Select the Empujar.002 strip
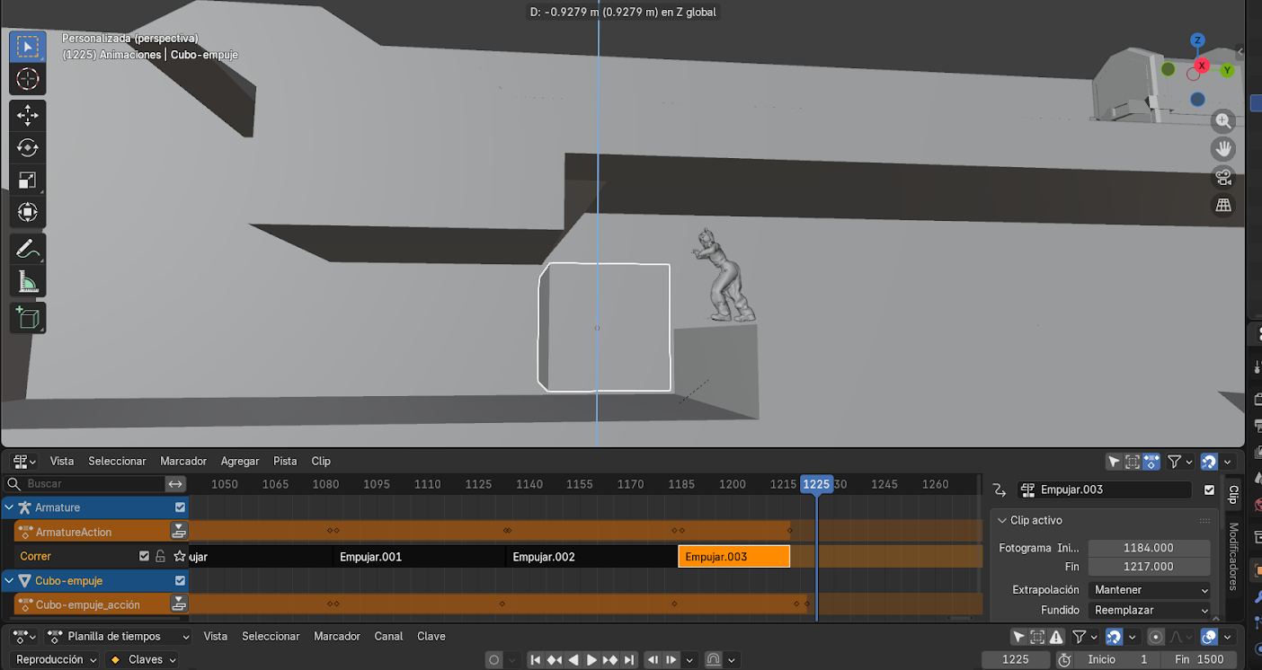 click(591, 557)
